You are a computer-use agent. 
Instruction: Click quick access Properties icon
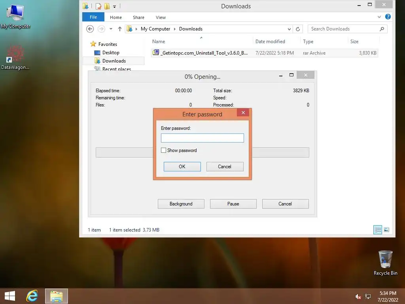98,6
